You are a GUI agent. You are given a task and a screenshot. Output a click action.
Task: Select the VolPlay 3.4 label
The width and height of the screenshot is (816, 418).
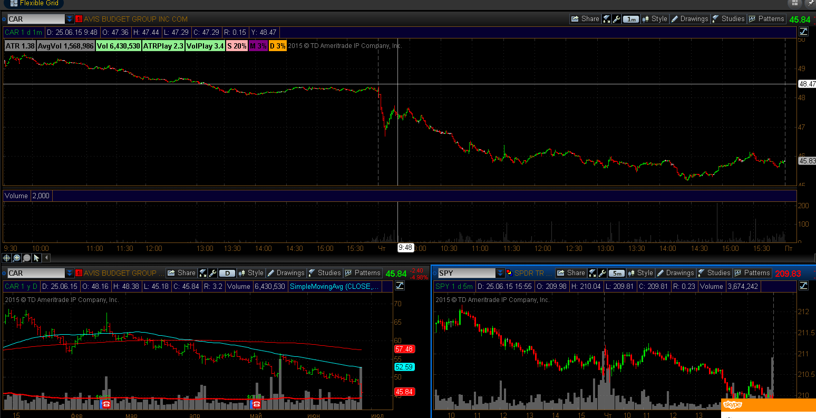(205, 46)
